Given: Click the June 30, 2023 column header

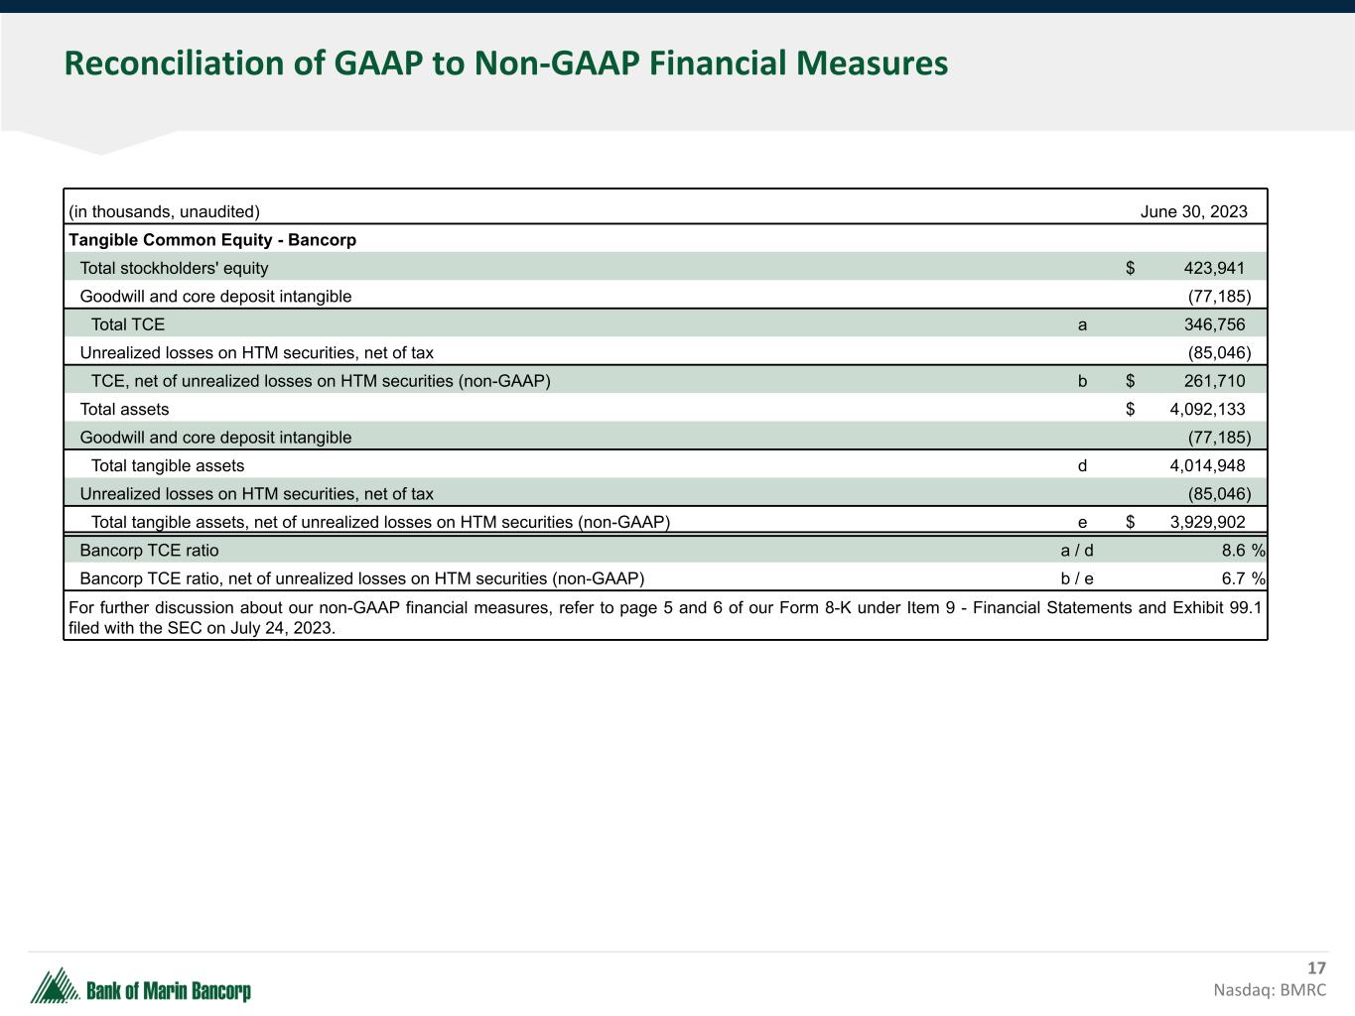Looking at the screenshot, I should click(x=1193, y=211).
